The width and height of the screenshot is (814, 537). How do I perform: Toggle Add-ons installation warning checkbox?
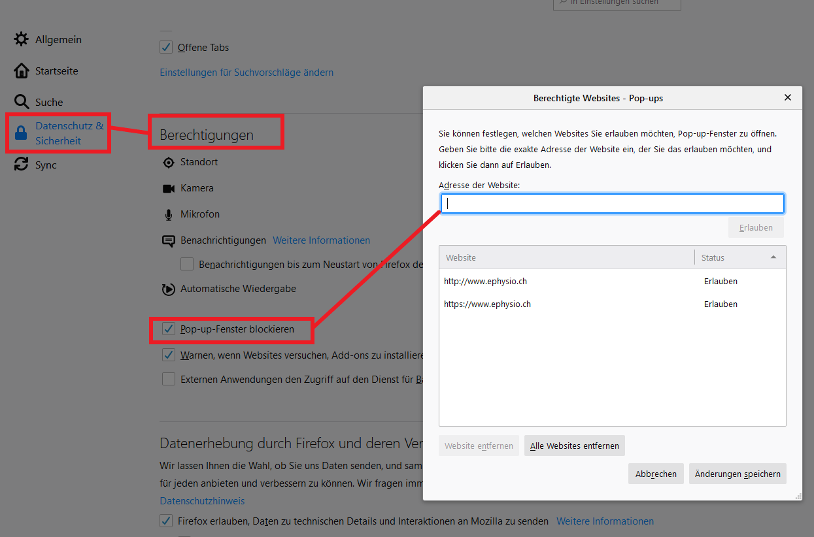[169, 355]
